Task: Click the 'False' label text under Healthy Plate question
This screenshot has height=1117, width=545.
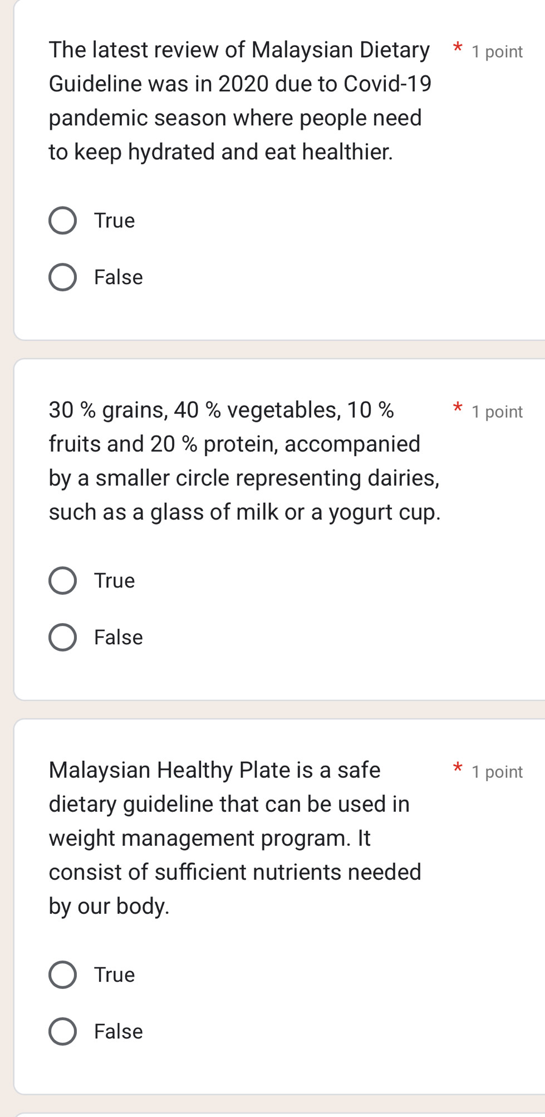Action: pos(119,1031)
